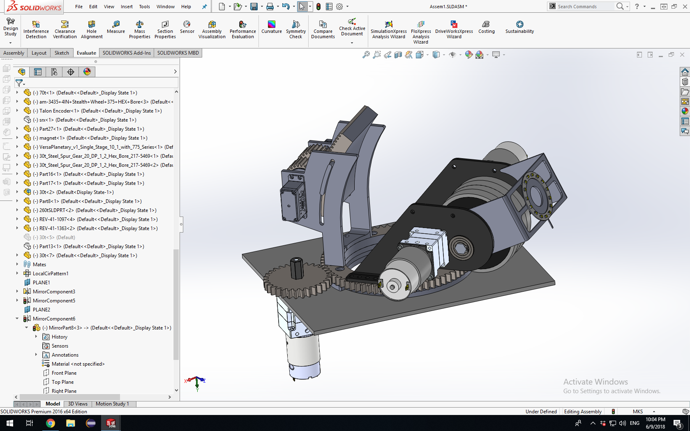
Task: Run the Symmetry Check tool
Action: tap(296, 30)
